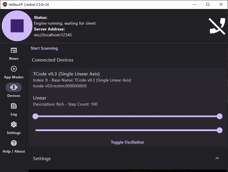Click the Linear actuator heading
The width and height of the screenshot is (228, 172).
tap(40, 98)
